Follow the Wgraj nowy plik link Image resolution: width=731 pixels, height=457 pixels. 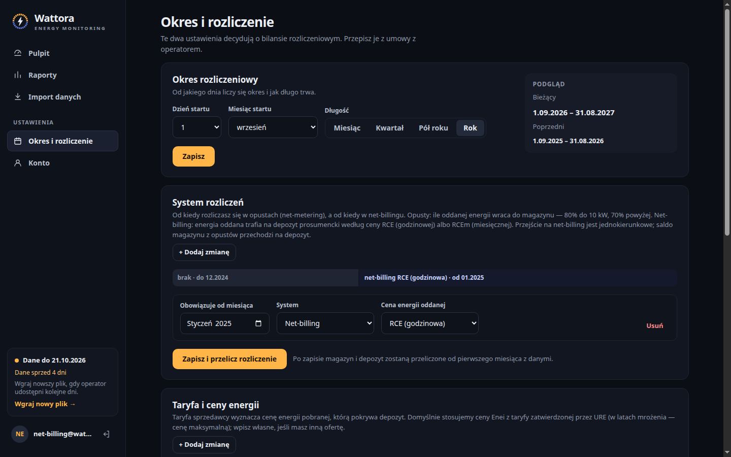tap(45, 404)
